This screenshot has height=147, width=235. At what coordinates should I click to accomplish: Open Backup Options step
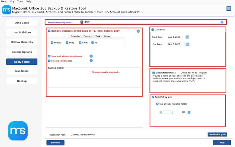pyautogui.click(x=22, y=52)
